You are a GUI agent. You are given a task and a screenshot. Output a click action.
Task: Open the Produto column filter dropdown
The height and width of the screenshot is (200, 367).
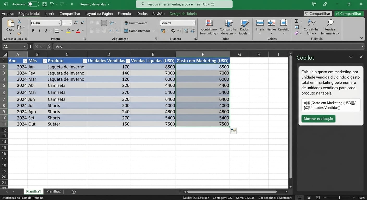click(85, 60)
